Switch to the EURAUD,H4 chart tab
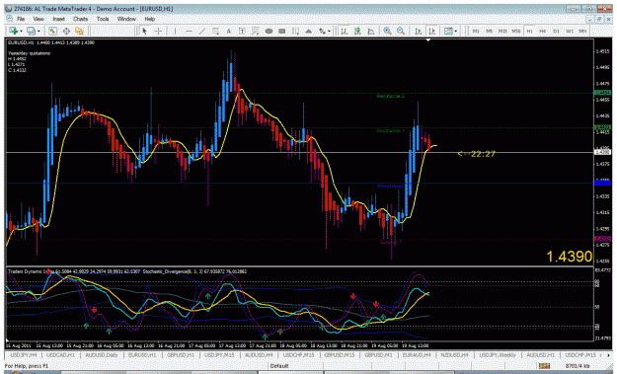The height and width of the screenshot is (374, 617). (x=416, y=355)
